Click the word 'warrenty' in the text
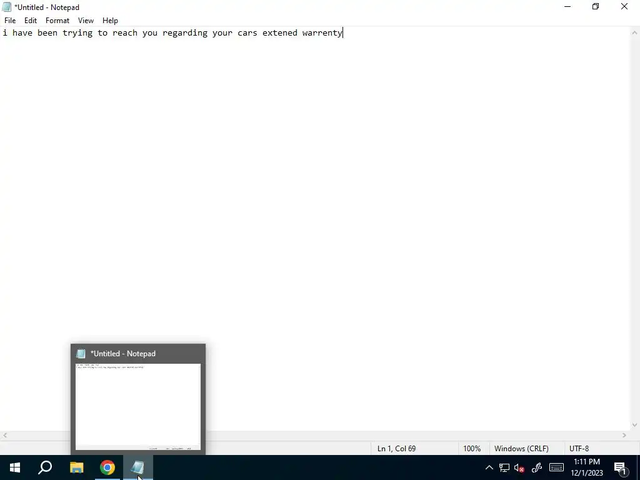The width and height of the screenshot is (640, 480). [x=322, y=33]
